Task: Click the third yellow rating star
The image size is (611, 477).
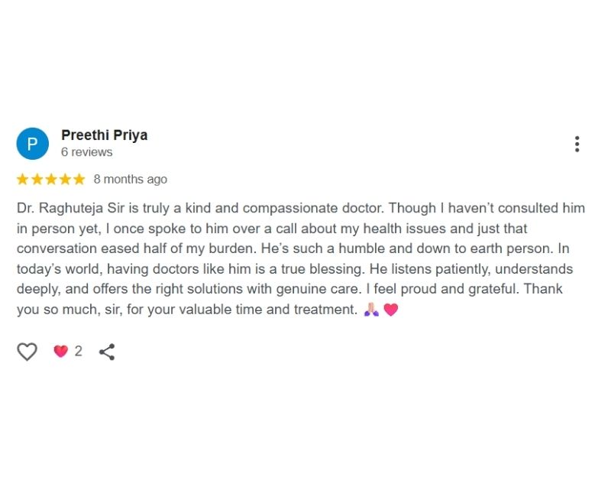Action: pos(50,180)
